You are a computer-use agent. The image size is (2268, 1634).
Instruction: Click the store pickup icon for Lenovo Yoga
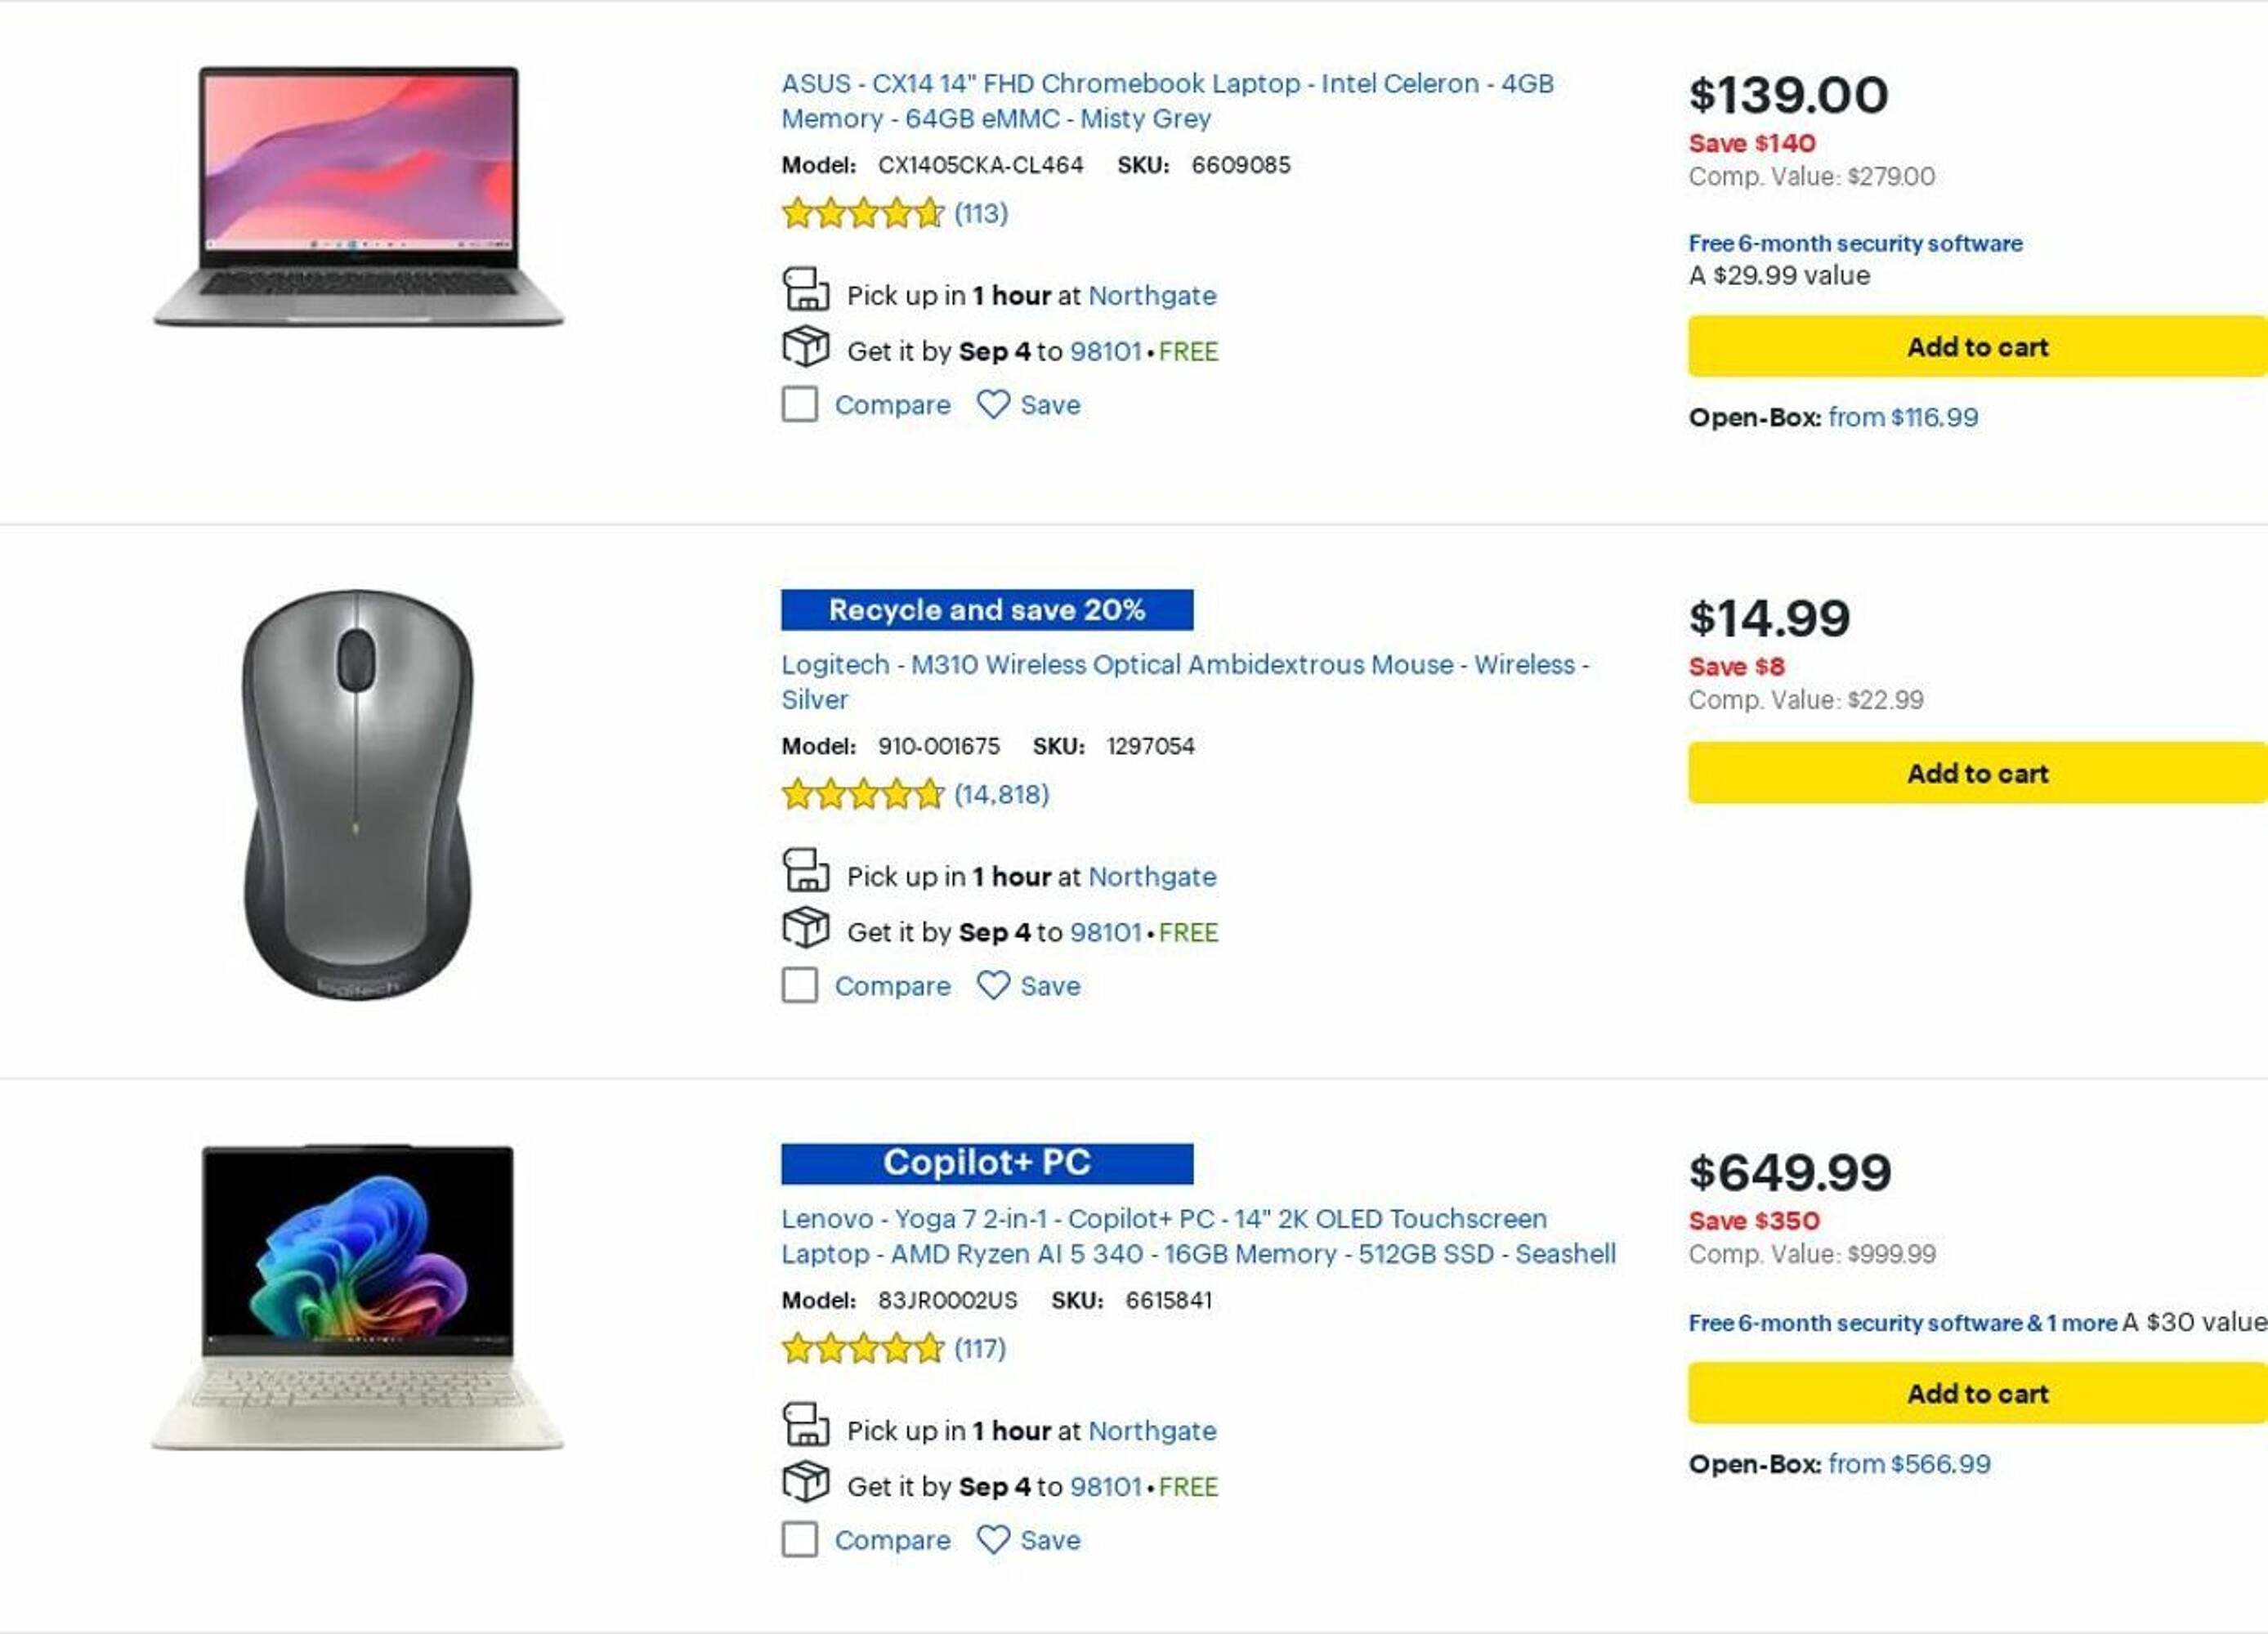point(805,1425)
